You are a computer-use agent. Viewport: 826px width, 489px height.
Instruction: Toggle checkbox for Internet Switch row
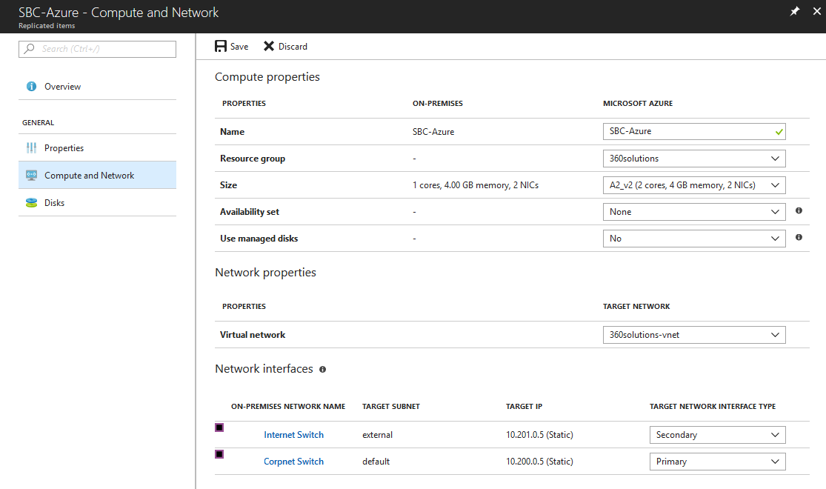219,428
